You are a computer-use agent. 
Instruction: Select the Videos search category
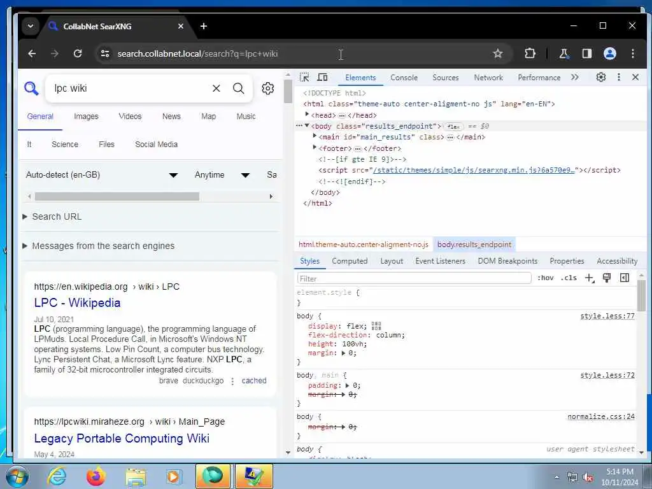(x=130, y=117)
